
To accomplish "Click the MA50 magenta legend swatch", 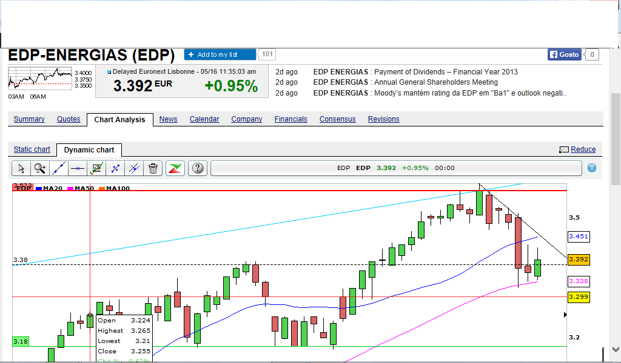I will point(70,188).
